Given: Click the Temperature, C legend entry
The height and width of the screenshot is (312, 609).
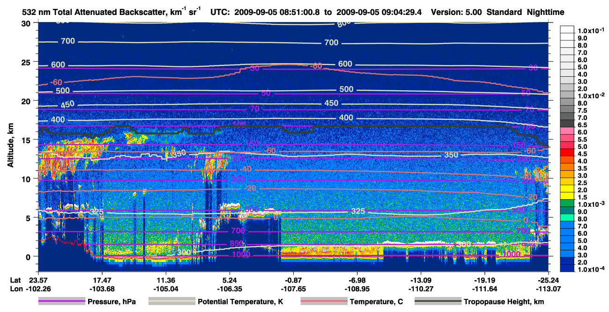Looking at the screenshot, I should pyautogui.click(x=376, y=302).
